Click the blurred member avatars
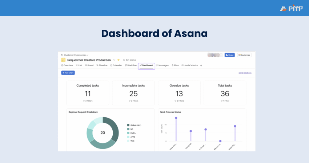This screenshot has height=163, width=309. point(213,55)
